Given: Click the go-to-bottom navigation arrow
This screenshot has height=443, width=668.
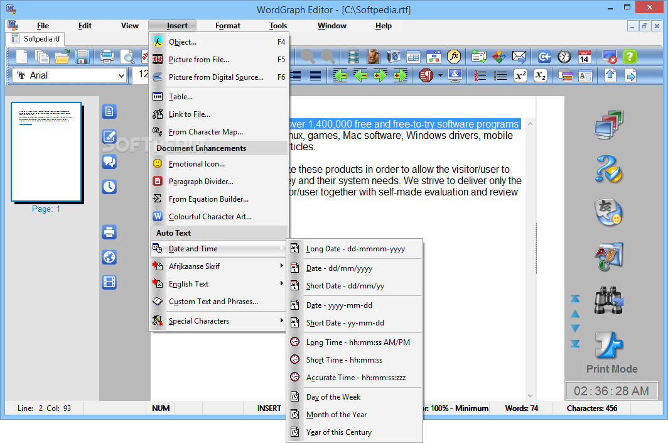Looking at the screenshot, I should [575, 343].
